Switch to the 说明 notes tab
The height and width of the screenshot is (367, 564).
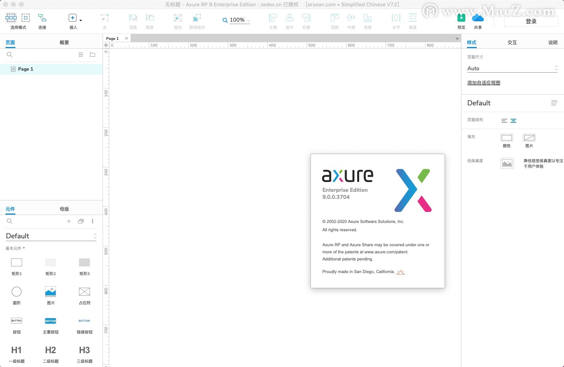553,43
